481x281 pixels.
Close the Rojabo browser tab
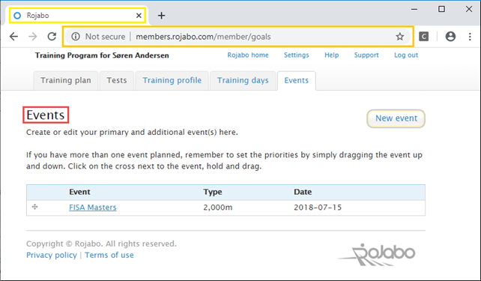139,15
